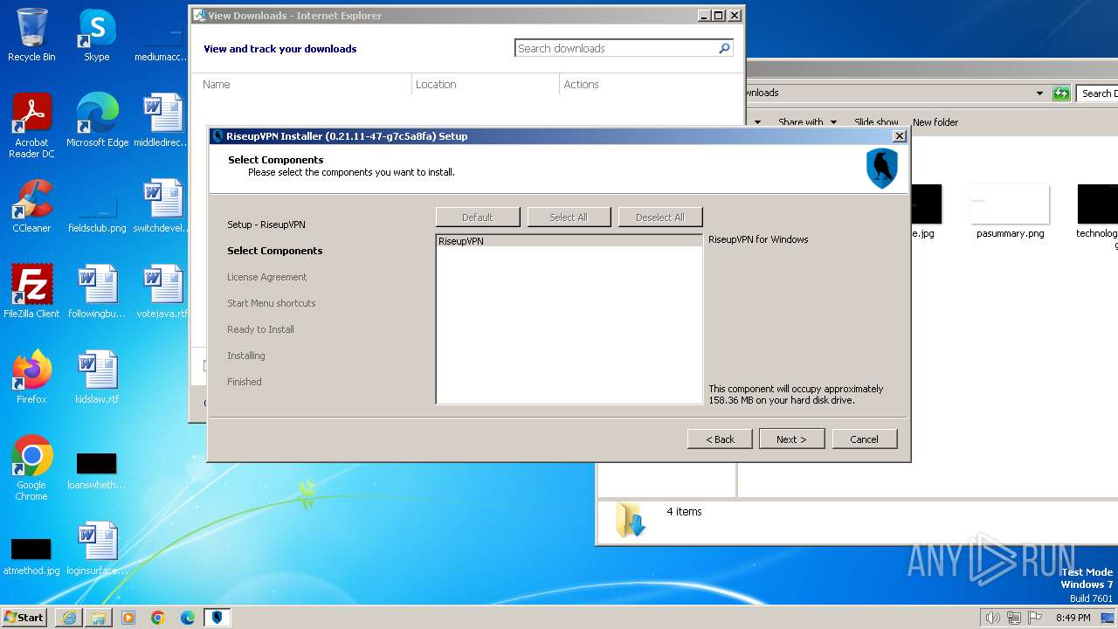Screen dimensions: 1118x629
Task: Cancel the RiseupVPN installation
Action: point(865,439)
